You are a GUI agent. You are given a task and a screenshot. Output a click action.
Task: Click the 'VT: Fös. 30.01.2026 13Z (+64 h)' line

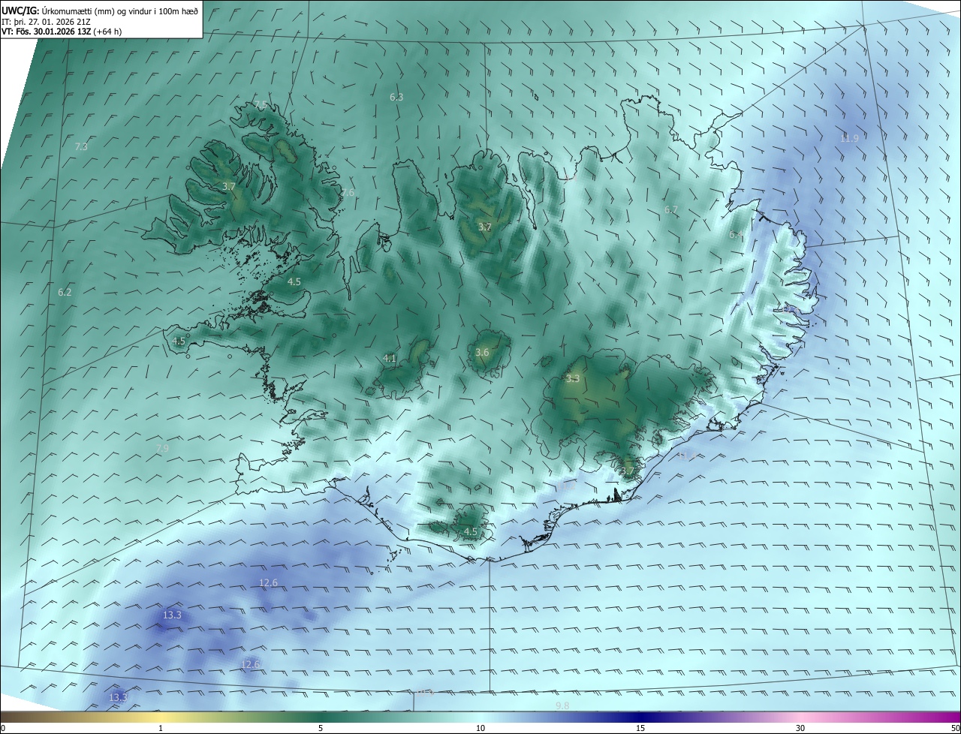(x=62, y=32)
